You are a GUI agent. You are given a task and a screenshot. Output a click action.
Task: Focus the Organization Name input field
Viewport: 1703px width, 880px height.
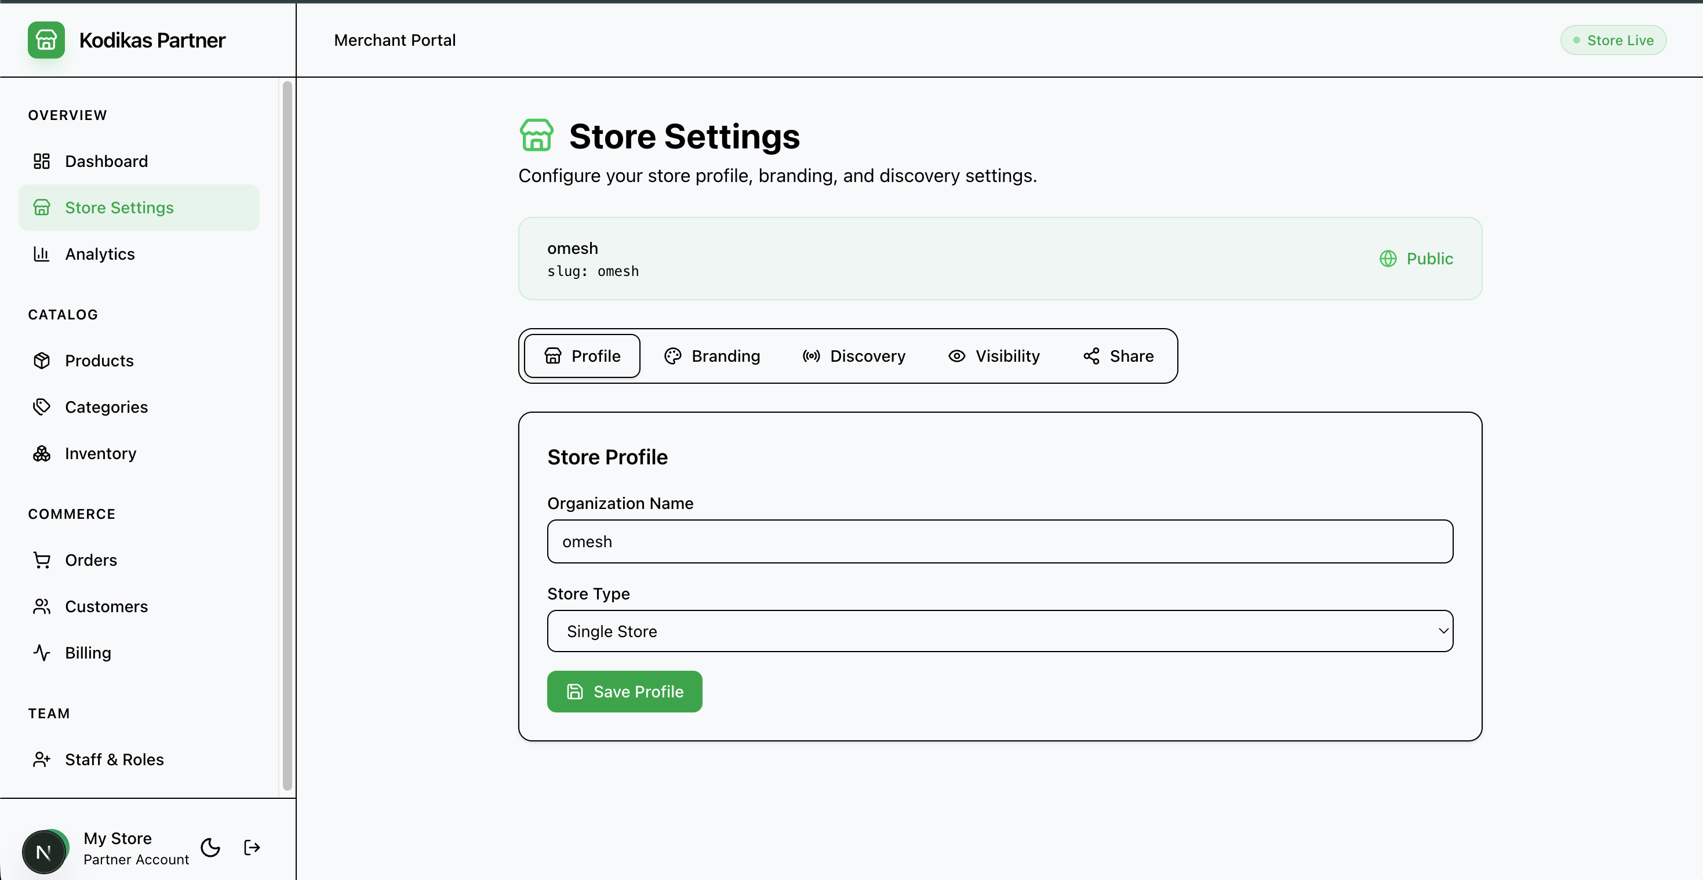(x=999, y=541)
